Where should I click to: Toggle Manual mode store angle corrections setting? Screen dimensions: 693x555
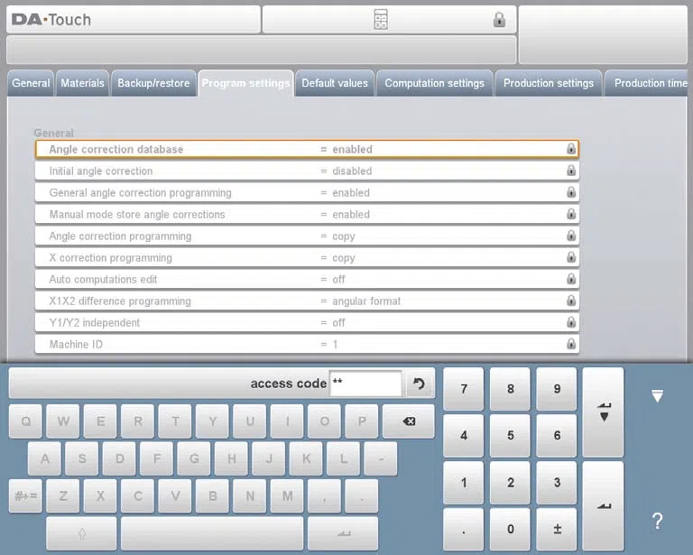tap(307, 214)
